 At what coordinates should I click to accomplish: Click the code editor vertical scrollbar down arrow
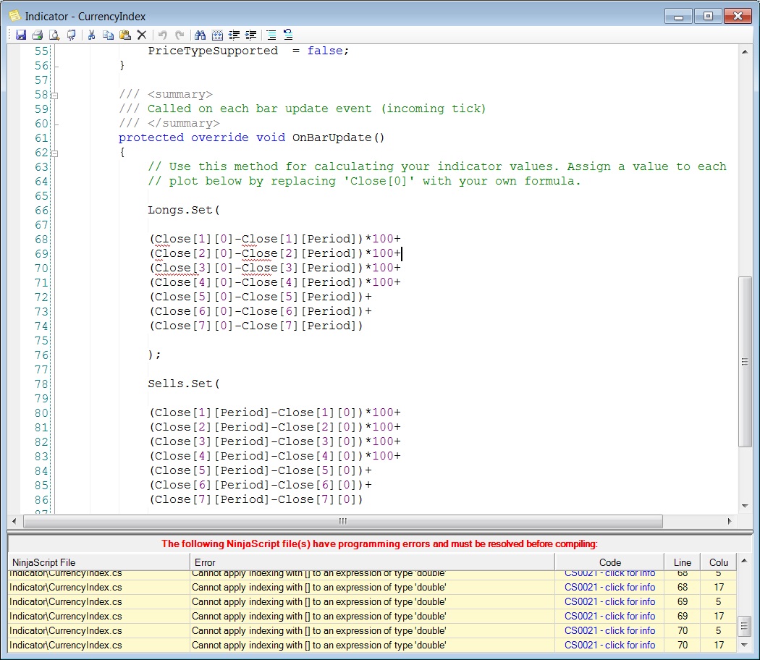(745, 507)
